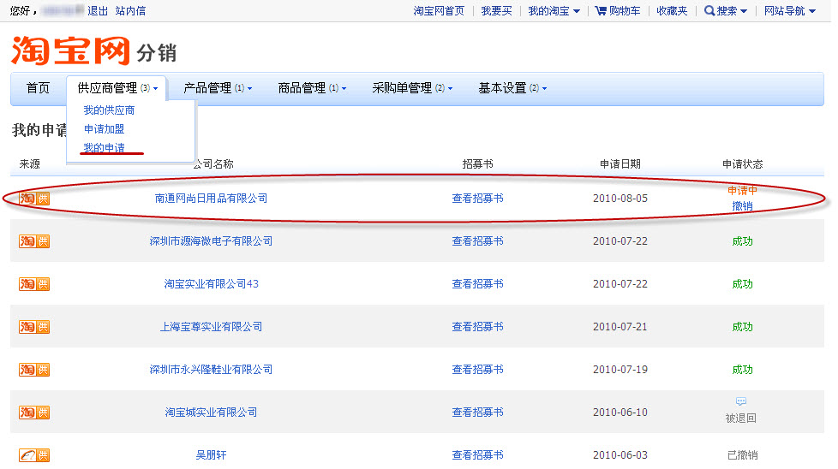Click the shopping cart icon 购物车
Image resolution: width=838 pixels, height=469 pixels.
(601, 11)
